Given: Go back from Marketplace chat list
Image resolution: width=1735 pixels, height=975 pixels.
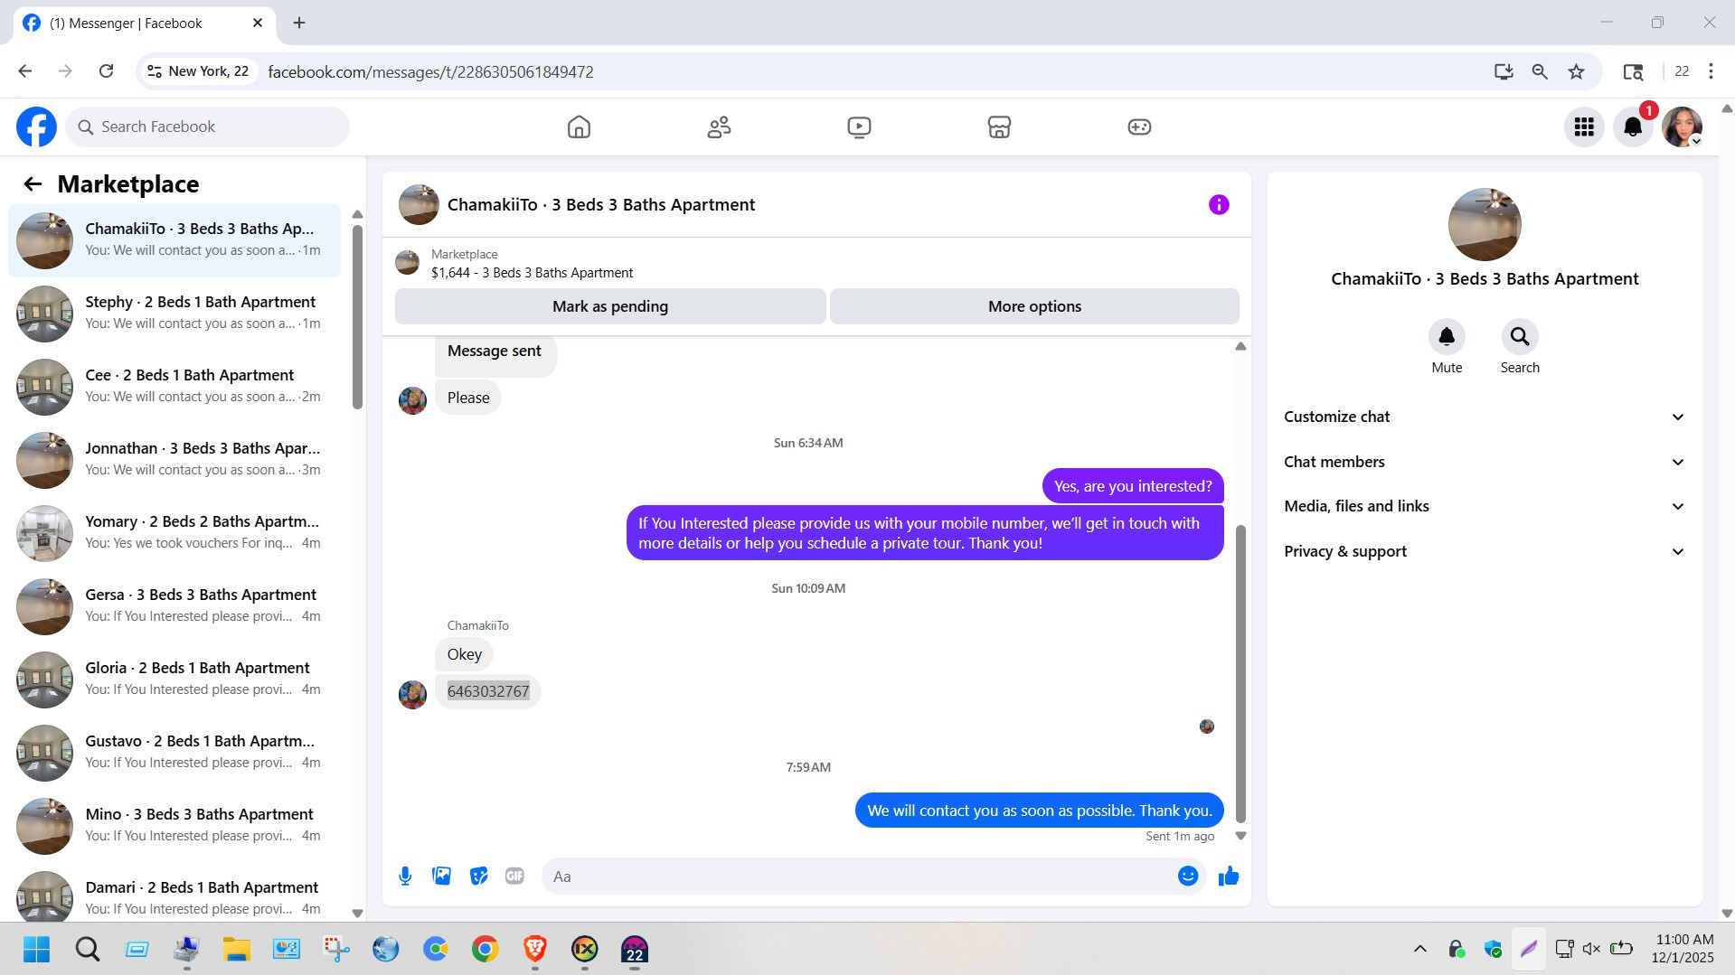Looking at the screenshot, I should 33,184.
